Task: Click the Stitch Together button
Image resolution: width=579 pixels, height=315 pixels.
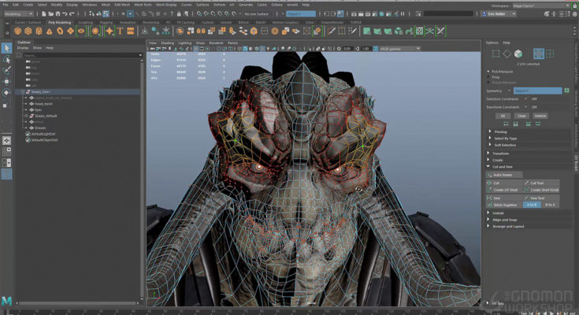Action: click(504, 205)
